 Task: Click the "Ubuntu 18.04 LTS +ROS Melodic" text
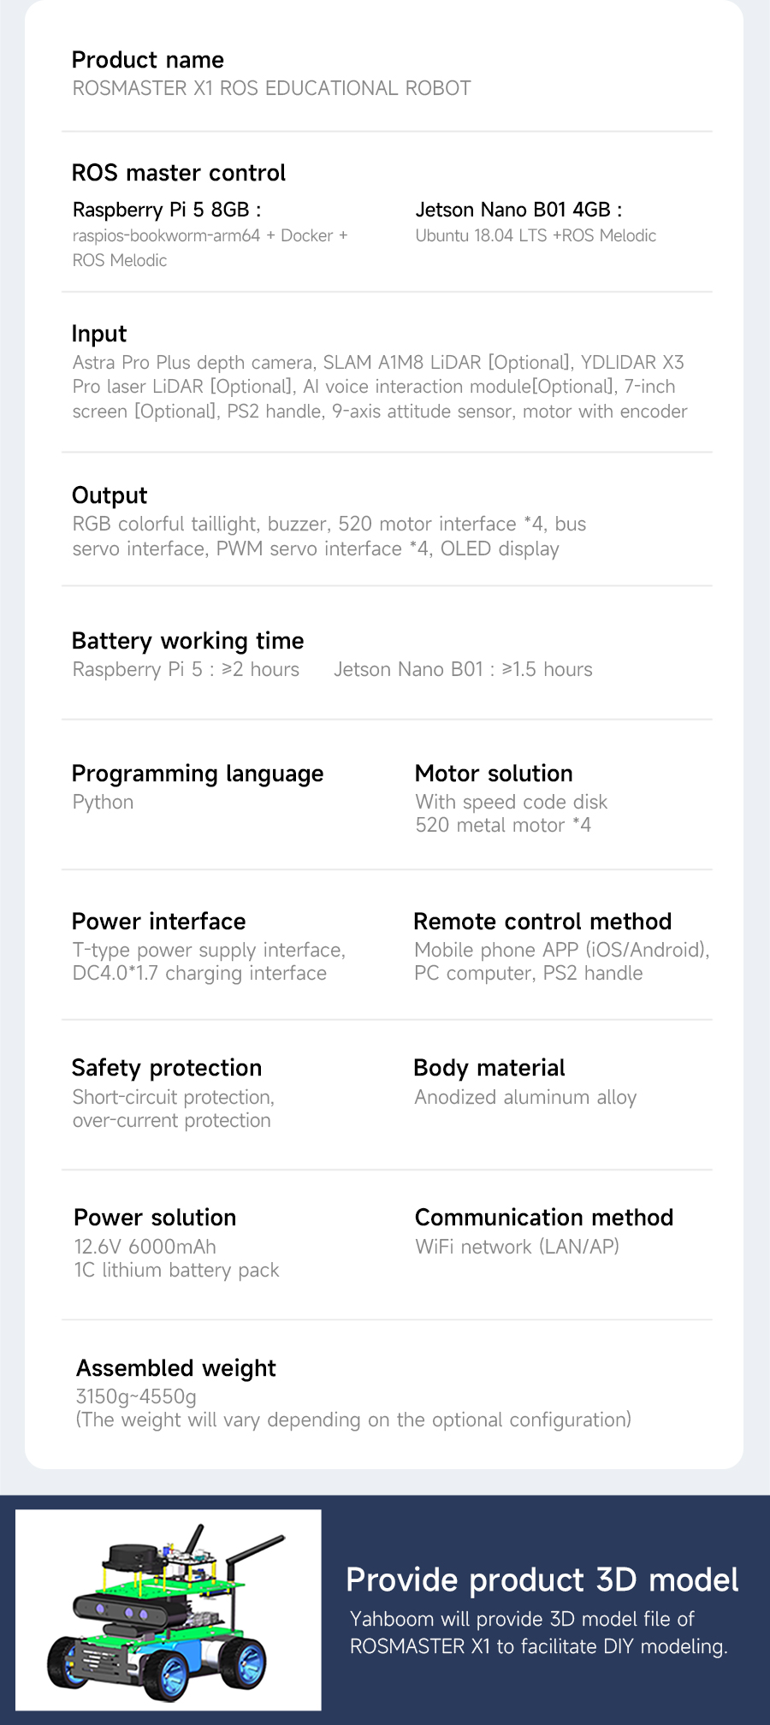tap(536, 235)
